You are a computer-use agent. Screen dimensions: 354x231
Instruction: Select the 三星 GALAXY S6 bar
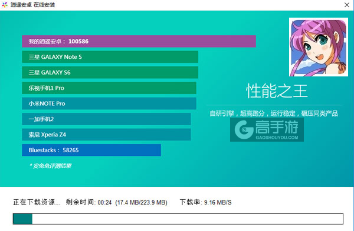[110, 72]
